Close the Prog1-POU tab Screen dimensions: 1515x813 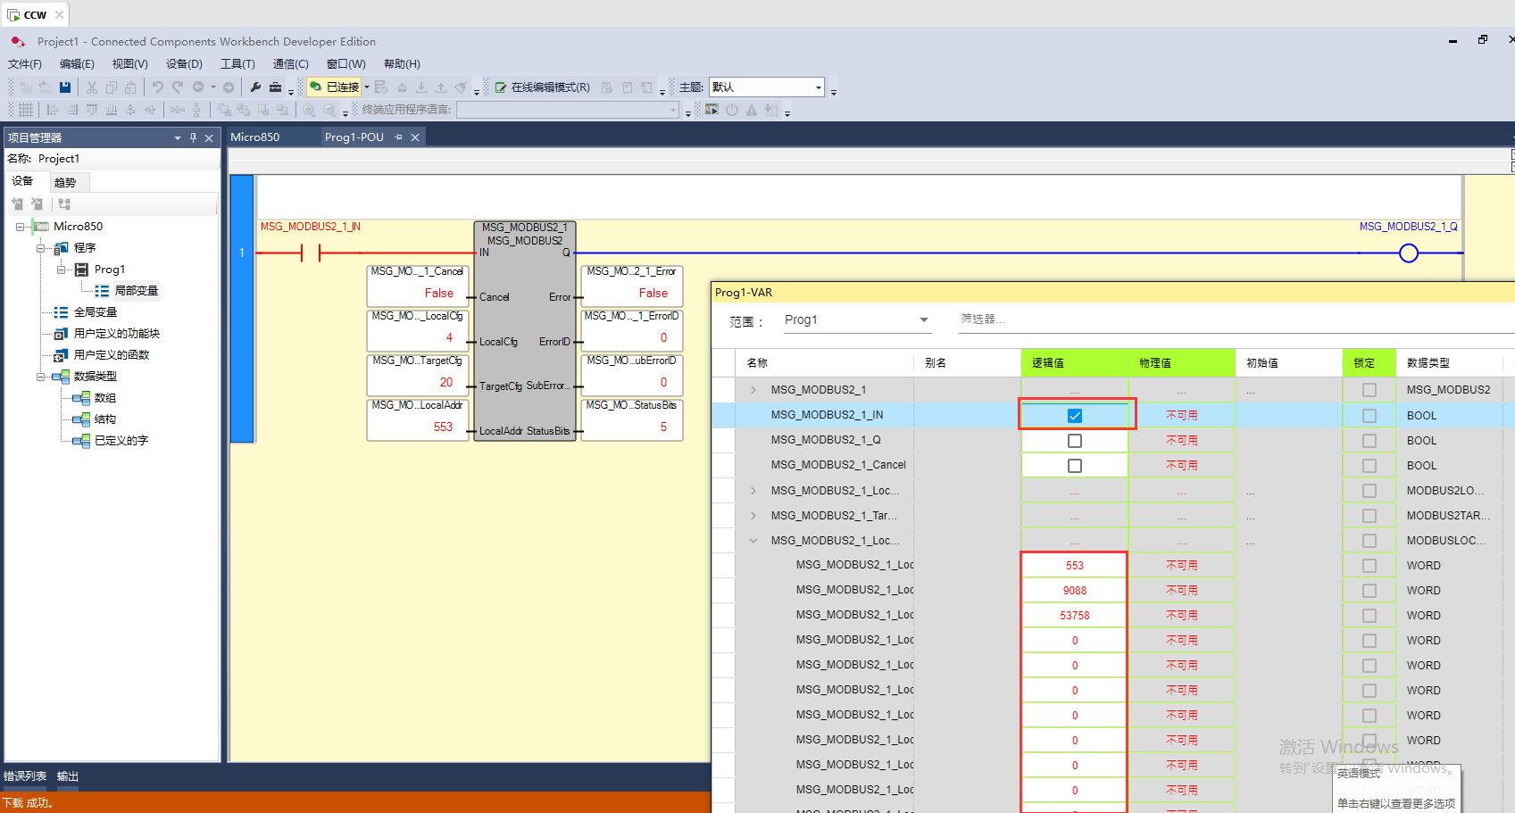click(x=415, y=137)
